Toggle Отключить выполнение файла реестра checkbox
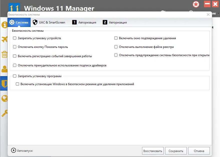Screen dimensions: 220x157 (116, 47)
